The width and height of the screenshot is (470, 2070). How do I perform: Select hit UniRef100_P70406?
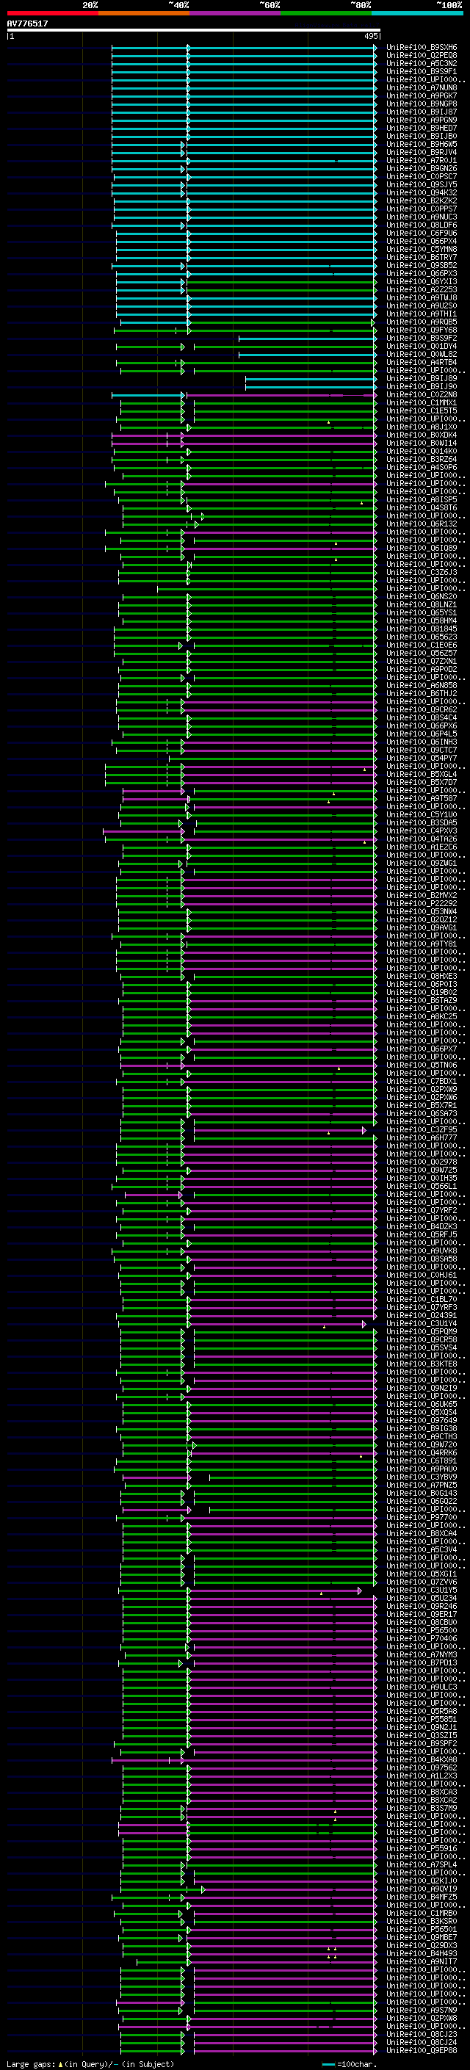coord(422,1638)
